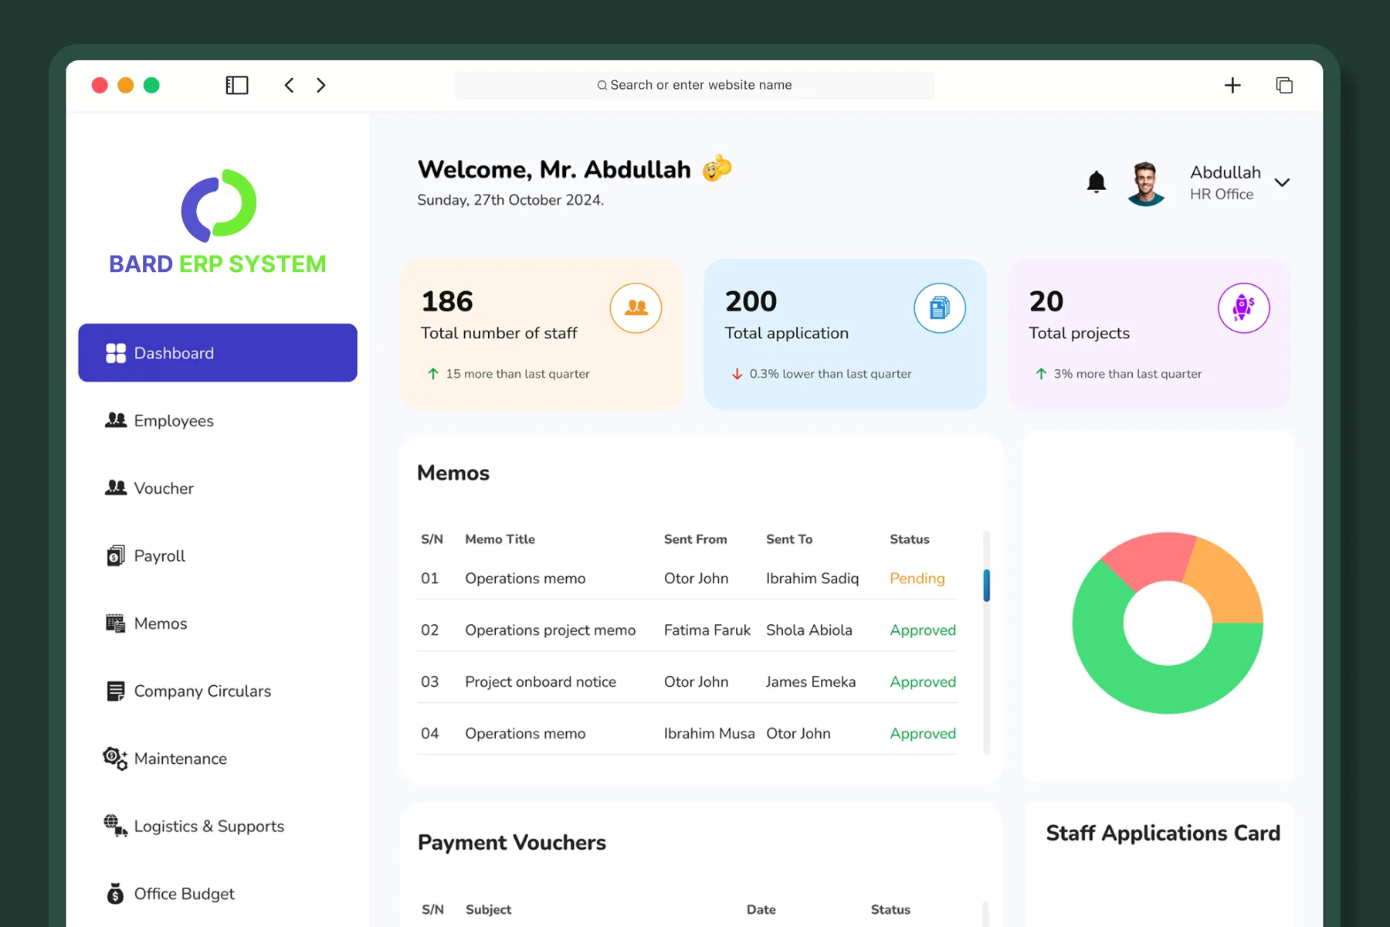Open a new tab with plus icon
This screenshot has width=1390, height=927.
(1232, 85)
